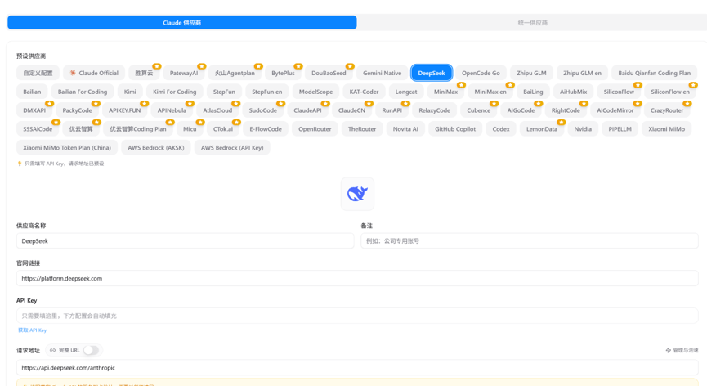Select the Zhipu GLM en preset

(582, 73)
